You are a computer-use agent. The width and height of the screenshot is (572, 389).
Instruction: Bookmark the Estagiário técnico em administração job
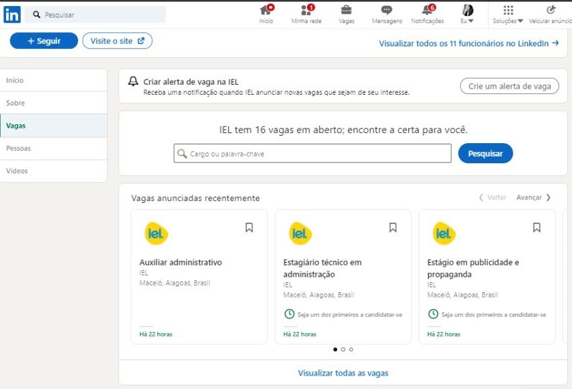[x=393, y=228]
